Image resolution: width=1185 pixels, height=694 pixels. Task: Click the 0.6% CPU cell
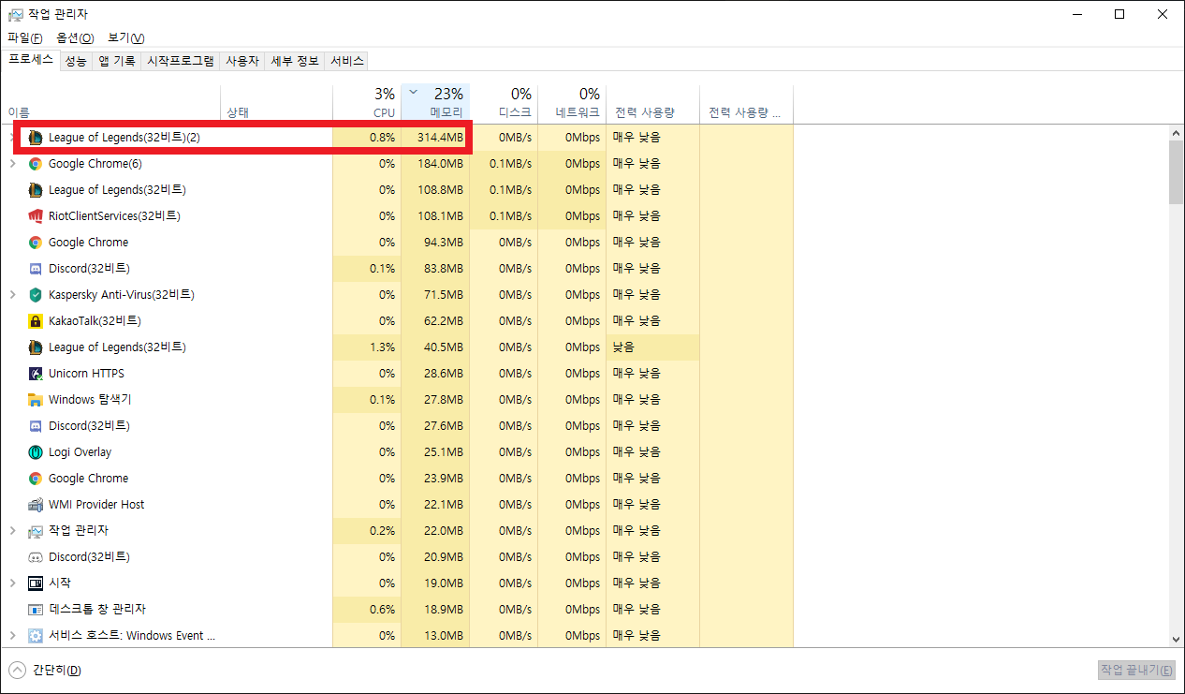[x=367, y=610]
